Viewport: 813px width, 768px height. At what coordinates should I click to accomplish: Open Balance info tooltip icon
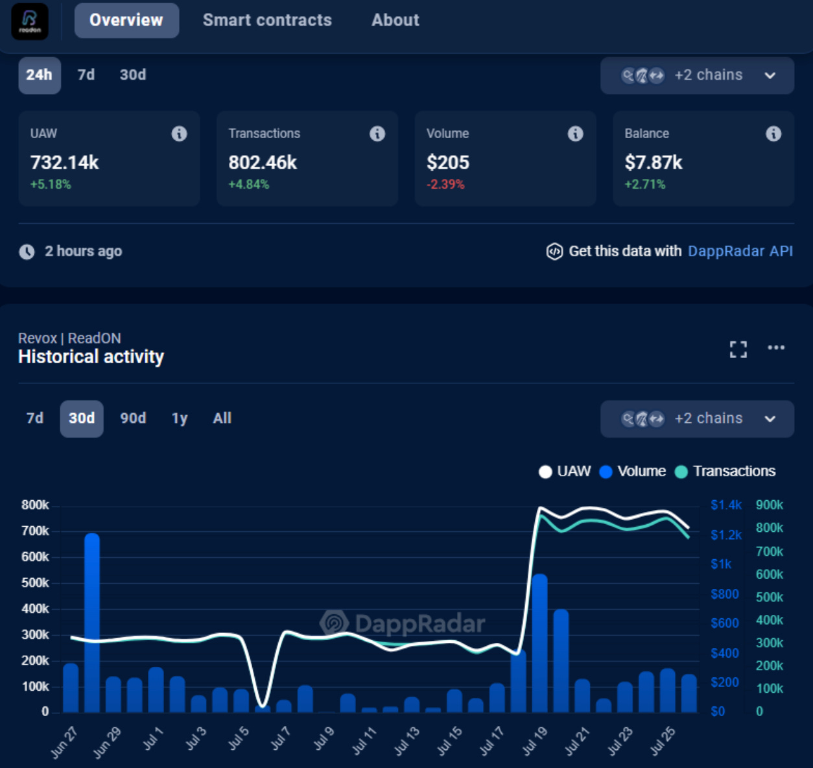[x=773, y=134]
